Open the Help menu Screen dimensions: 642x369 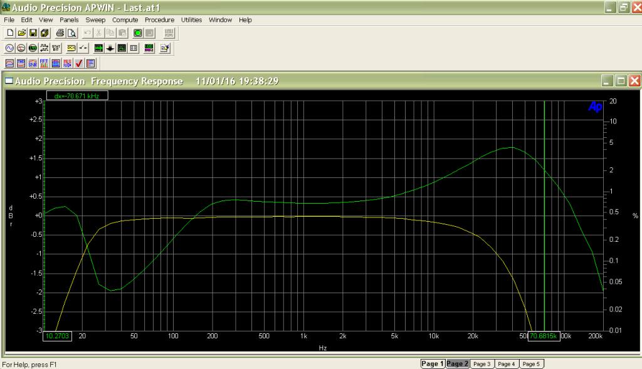(245, 19)
